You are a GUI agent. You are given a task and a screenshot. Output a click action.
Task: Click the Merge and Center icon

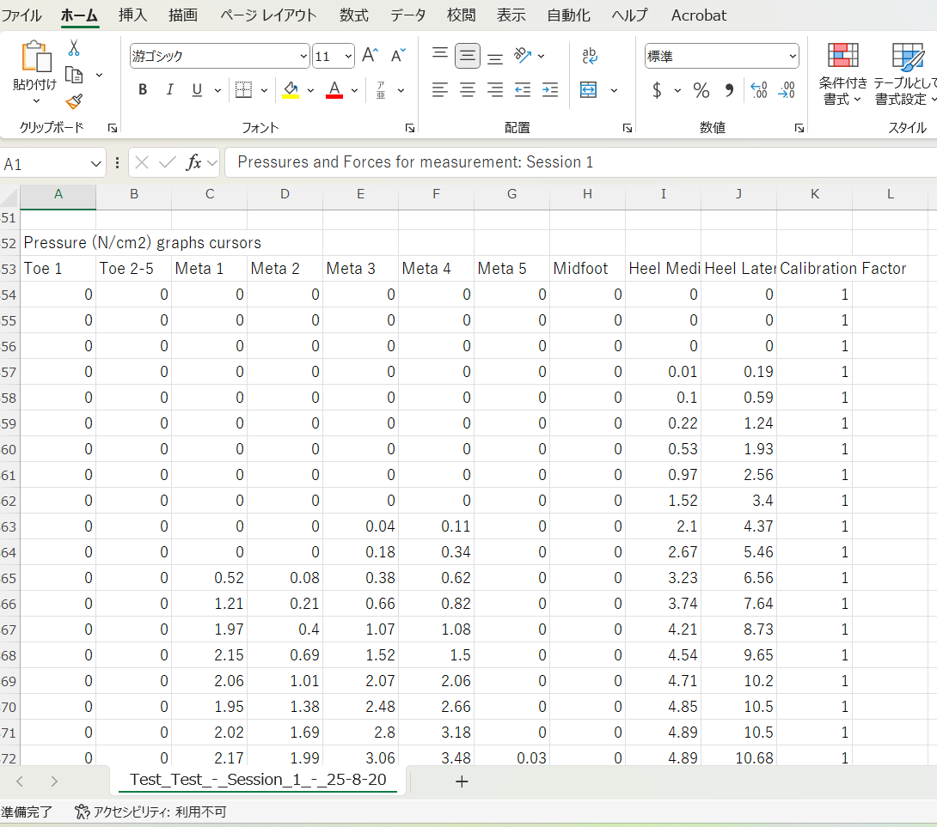589,90
